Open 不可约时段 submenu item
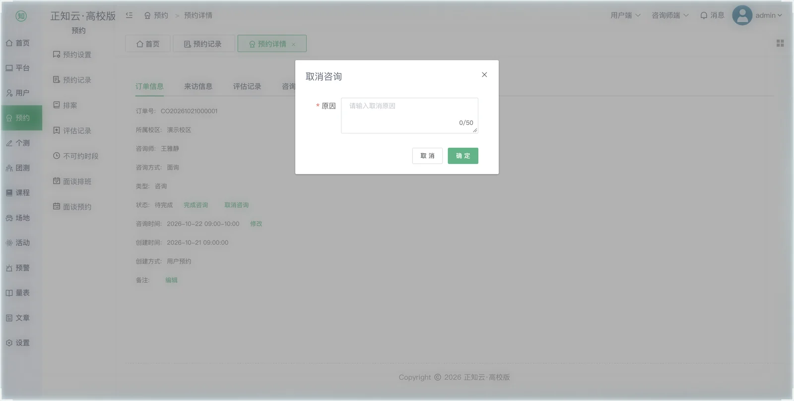The width and height of the screenshot is (794, 401). point(76,156)
